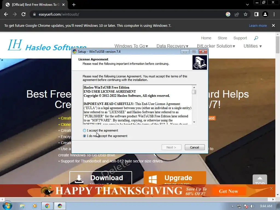The image size is (280, 210).
Task: Click the network tray icon
Action: [x=239, y=206]
